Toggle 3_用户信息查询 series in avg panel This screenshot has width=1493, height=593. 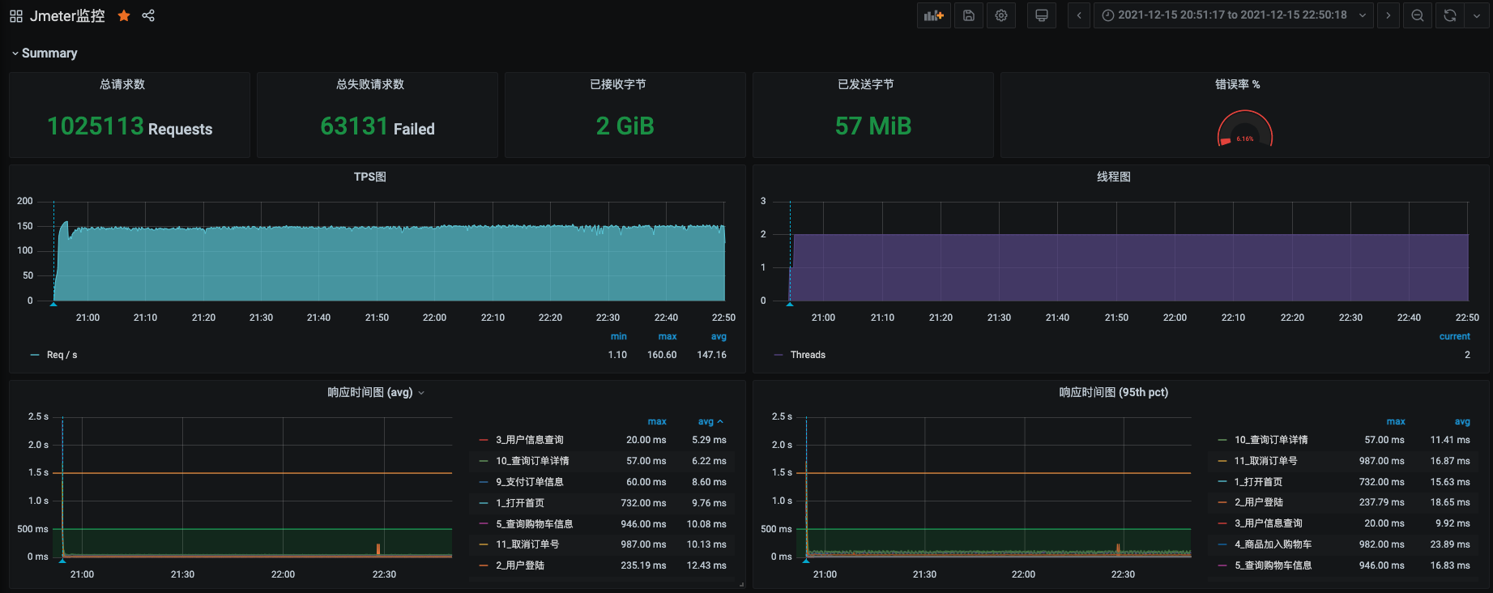pos(530,440)
